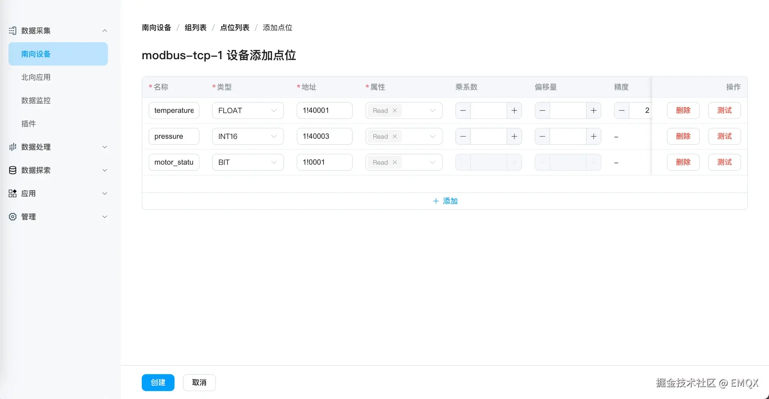
Task: Click + 添加 to add a row
Action: (x=445, y=201)
